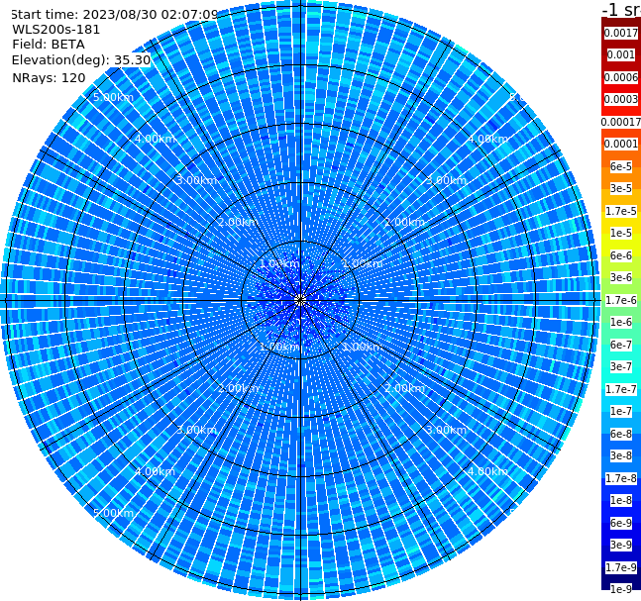
Task: Click the 0.0003 colorbar label
Action: (621, 99)
